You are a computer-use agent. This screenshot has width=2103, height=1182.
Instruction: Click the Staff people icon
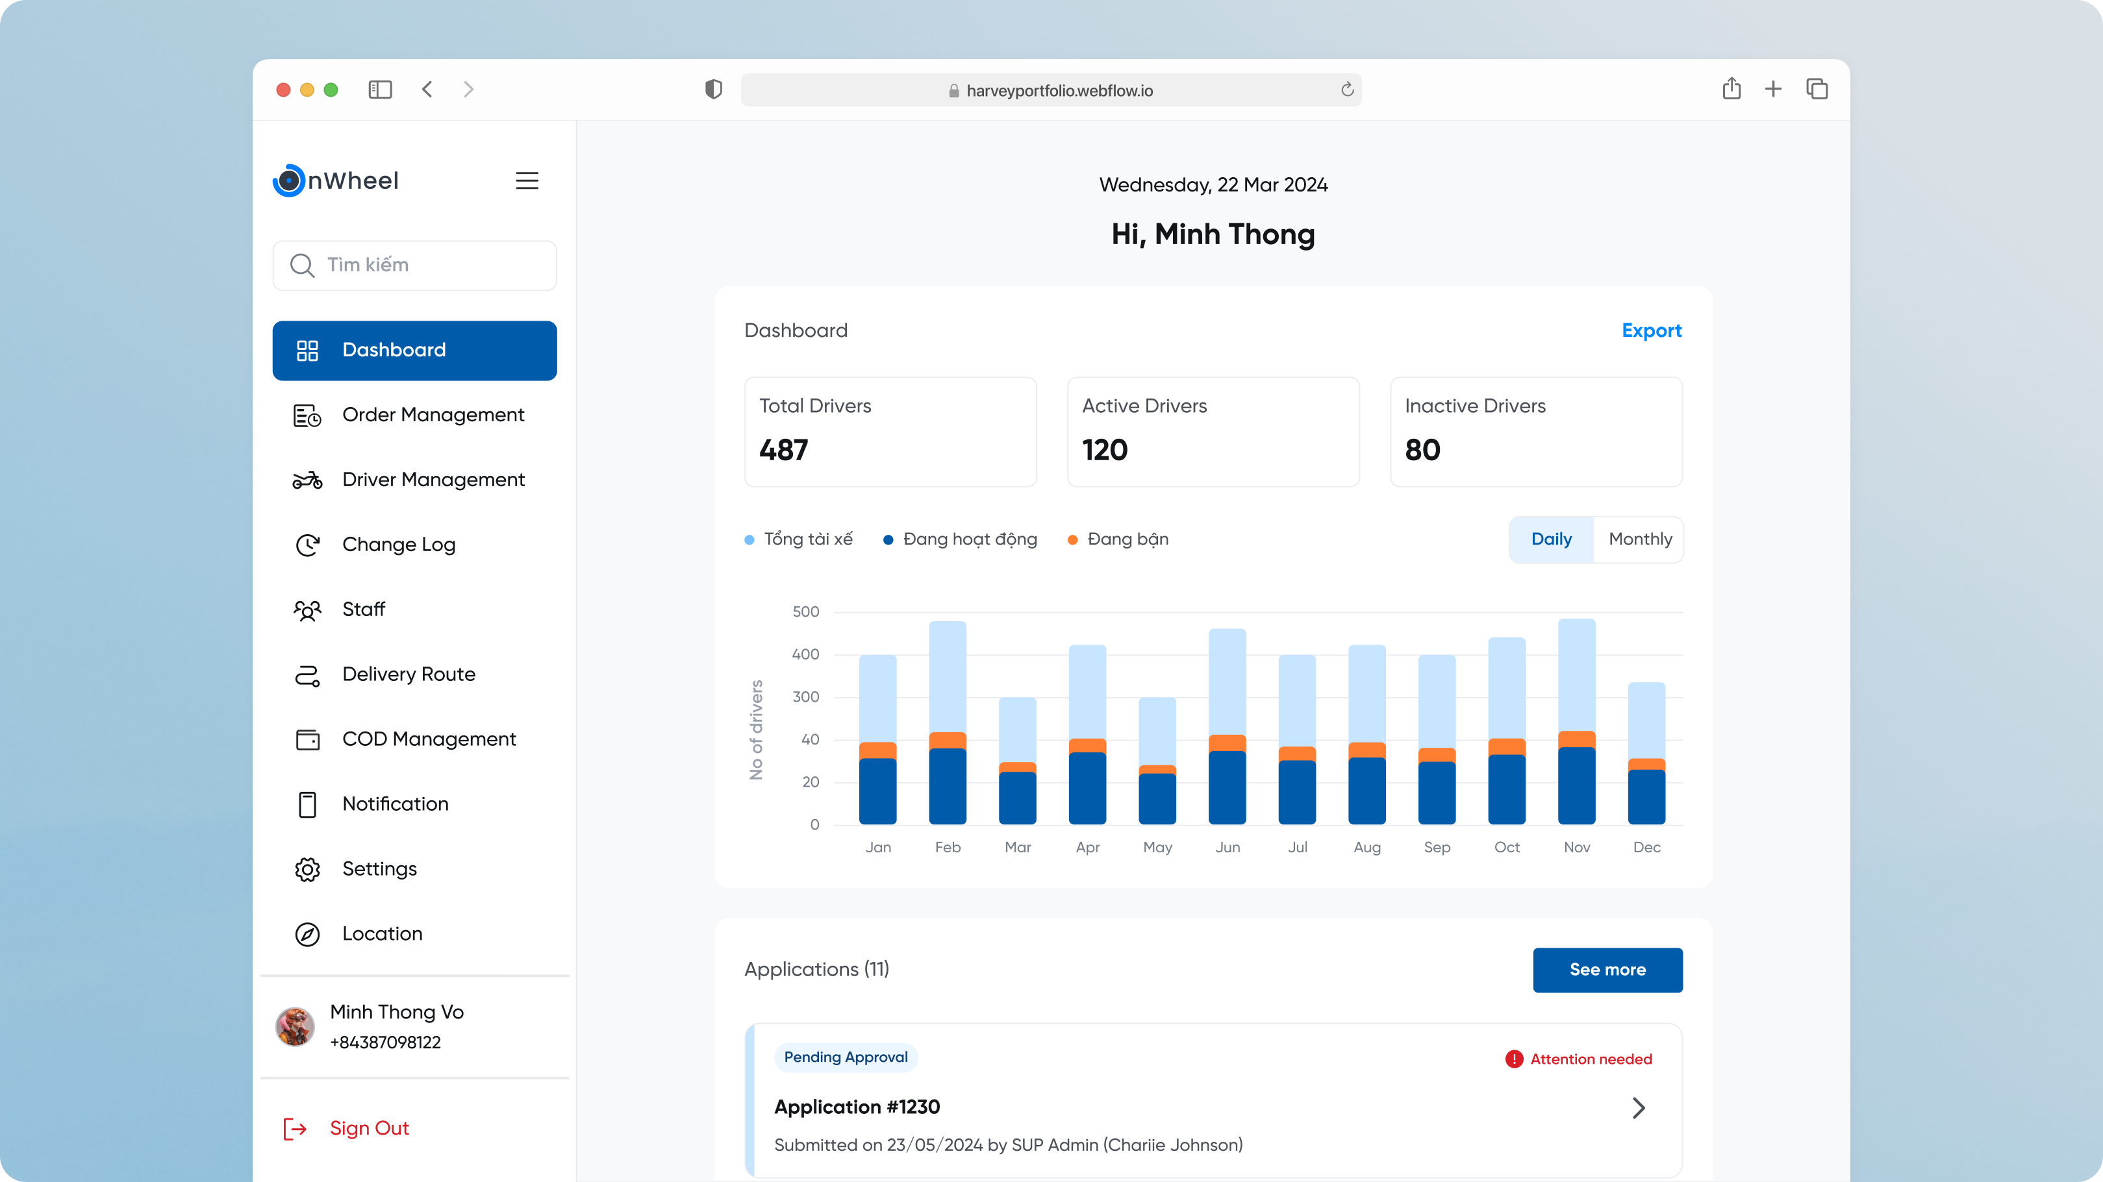[307, 610]
